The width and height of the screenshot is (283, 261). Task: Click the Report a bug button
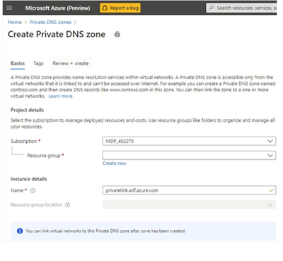[x=120, y=8]
